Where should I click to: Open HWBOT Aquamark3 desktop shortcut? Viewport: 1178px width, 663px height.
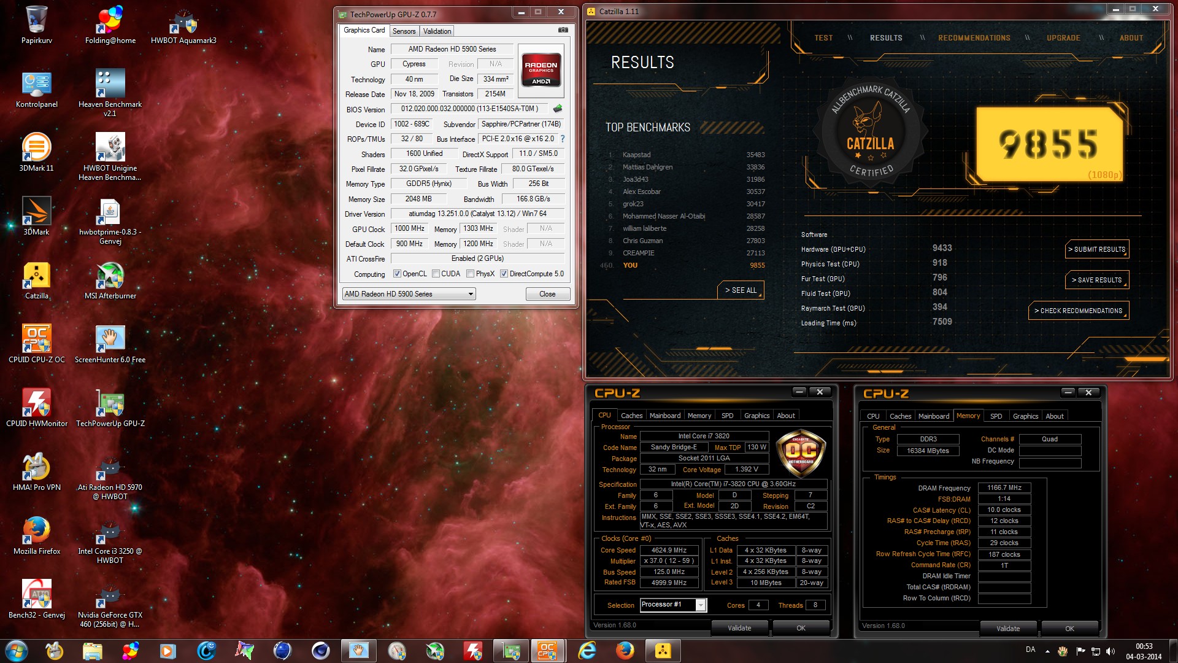point(183,25)
